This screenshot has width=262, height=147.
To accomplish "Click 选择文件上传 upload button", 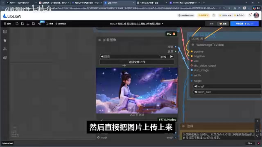I will coord(137,62).
